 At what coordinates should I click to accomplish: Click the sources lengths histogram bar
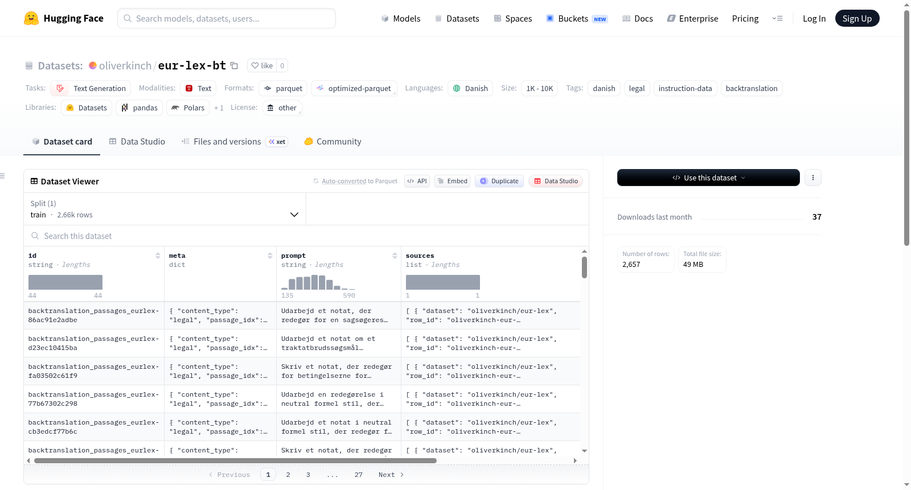click(x=443, y=282)
